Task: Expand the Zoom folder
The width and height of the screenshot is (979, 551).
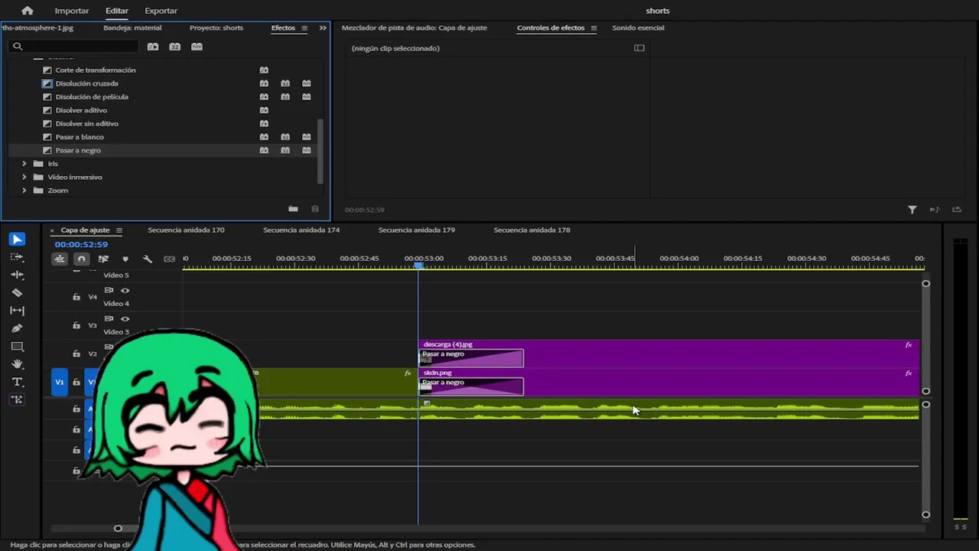Action: tap(24, 191)
